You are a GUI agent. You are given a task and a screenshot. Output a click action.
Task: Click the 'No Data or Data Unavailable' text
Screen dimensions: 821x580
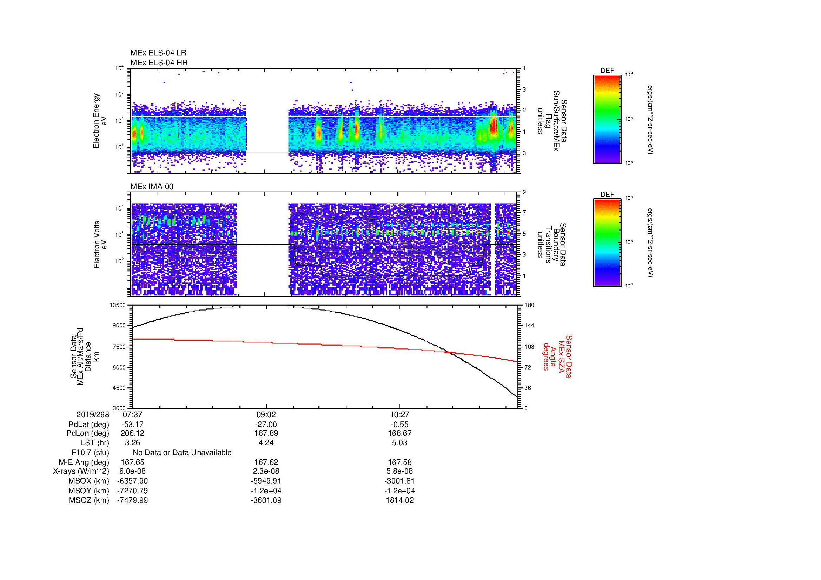pos(182,453)
